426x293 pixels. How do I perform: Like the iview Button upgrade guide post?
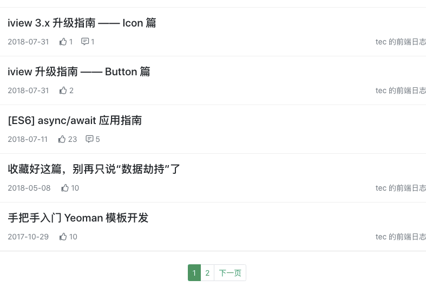63,90
